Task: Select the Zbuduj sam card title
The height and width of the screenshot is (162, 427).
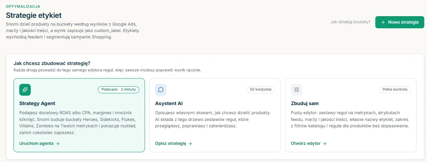Action: point(305,103)
